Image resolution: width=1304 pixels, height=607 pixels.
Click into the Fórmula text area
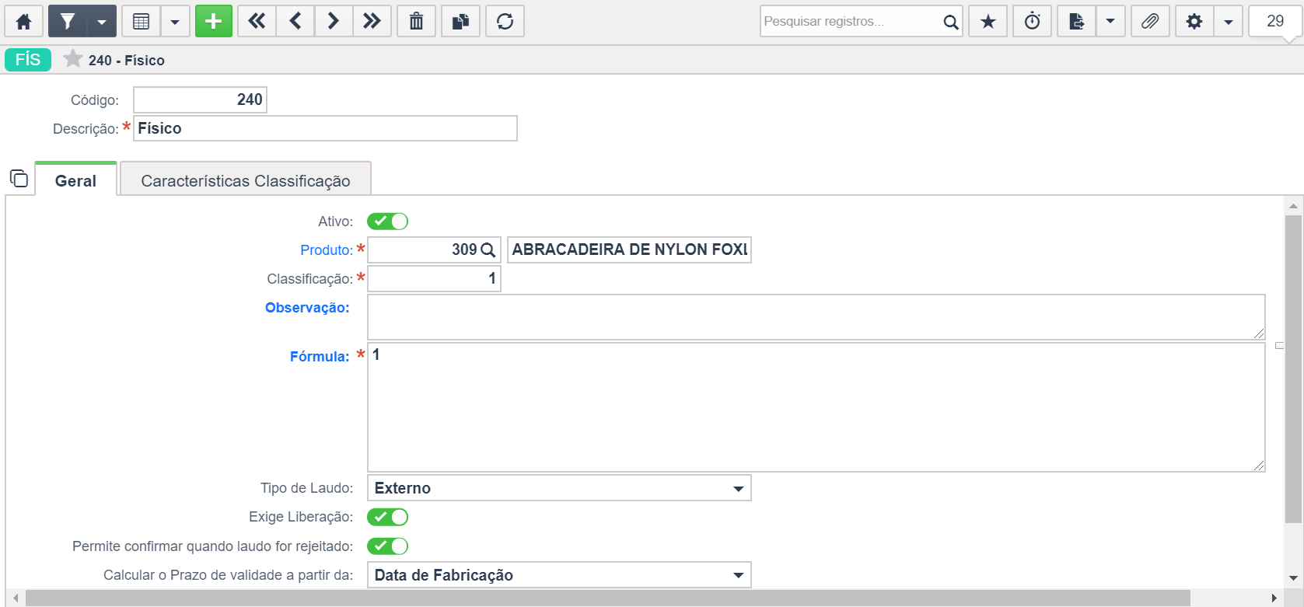pyautogui.click(x=816, y=407)
